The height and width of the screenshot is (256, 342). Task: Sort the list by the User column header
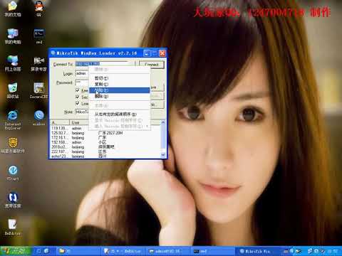point(79,122)
